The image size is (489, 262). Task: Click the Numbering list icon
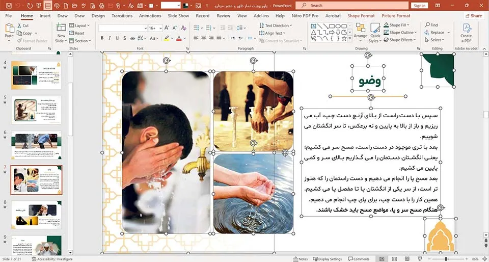pyautogui.click(x=209, y=28)
